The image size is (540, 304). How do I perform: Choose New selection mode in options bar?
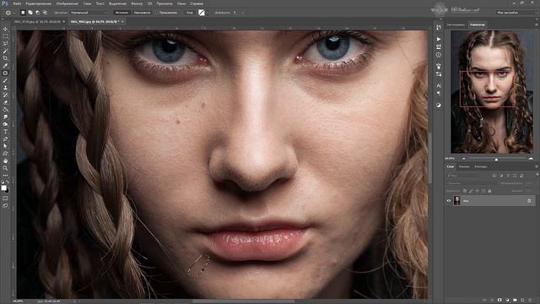[x=23, y=13]
